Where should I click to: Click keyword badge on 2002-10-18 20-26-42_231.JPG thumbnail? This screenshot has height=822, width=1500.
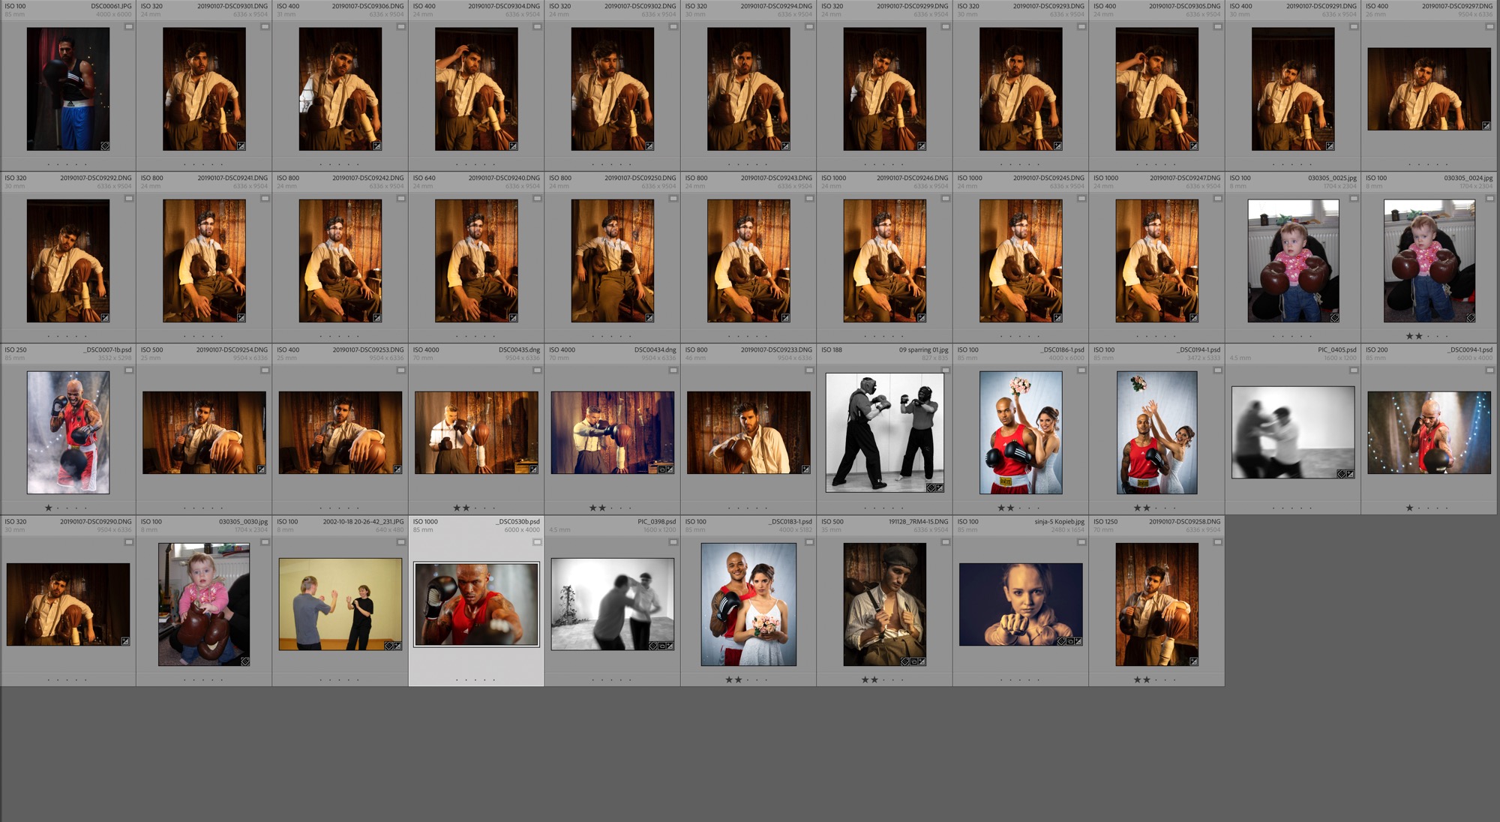[x=389, y=646]
